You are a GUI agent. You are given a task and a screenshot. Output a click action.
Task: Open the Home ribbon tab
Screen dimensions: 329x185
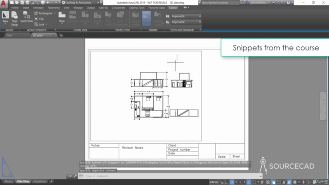[15, 8]
